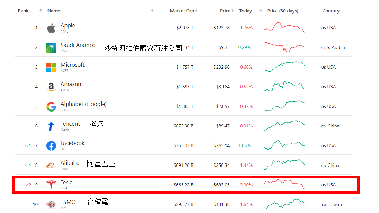Click the Country column header
Image resolution: width=379 pixels, height=213 pixels.
pos(330,11)
